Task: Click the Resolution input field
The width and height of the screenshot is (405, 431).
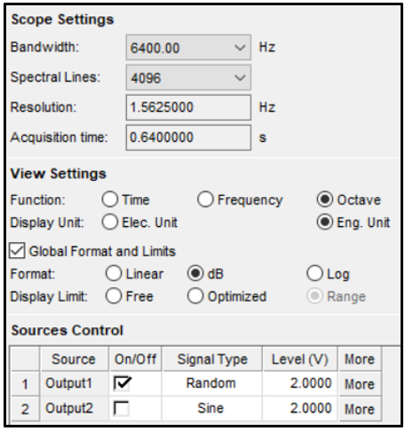Action: tap(188, 107)
